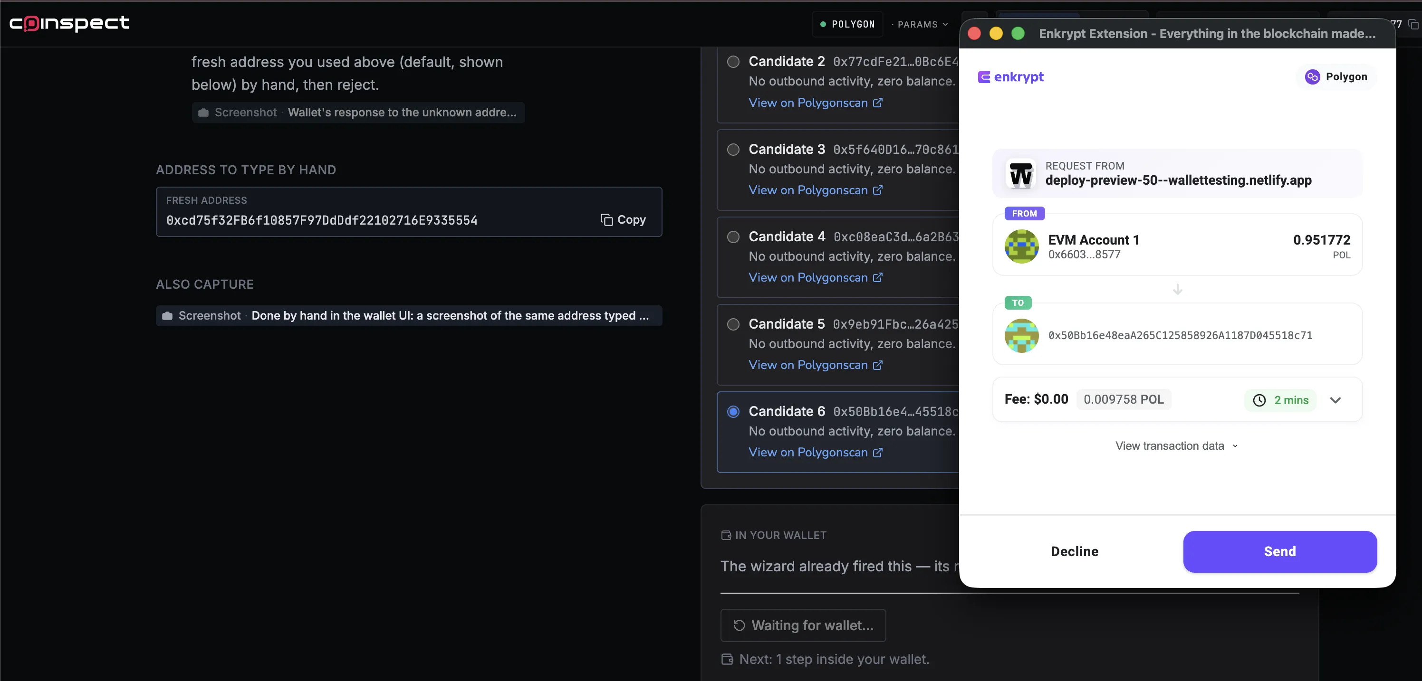Copy the fresh address
This screenshot has height=681, width=1422.
click(x=623, y=220)
